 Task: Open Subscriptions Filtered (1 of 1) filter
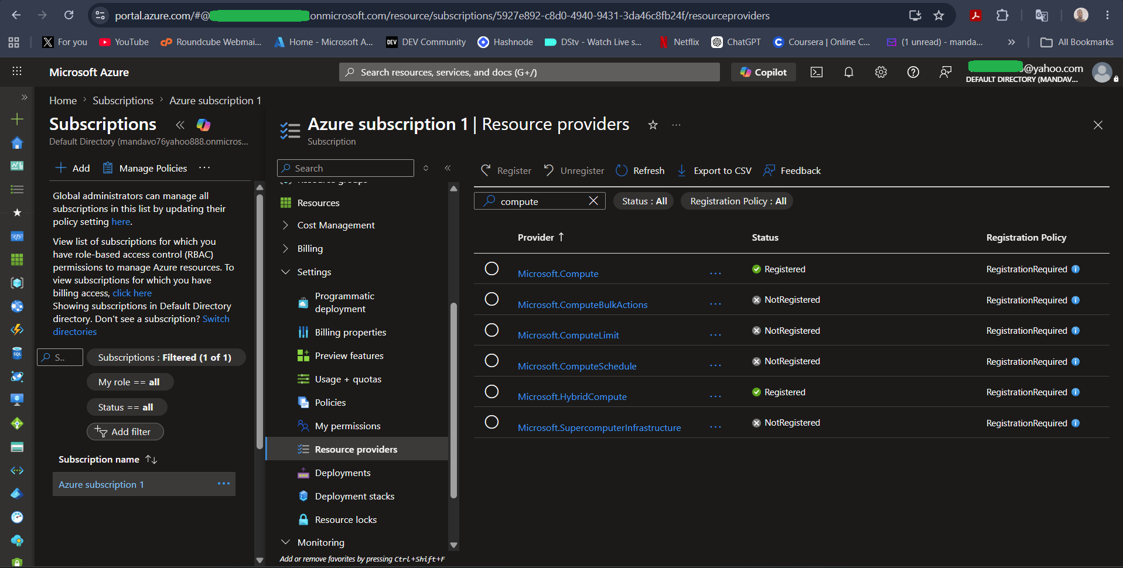165,357
